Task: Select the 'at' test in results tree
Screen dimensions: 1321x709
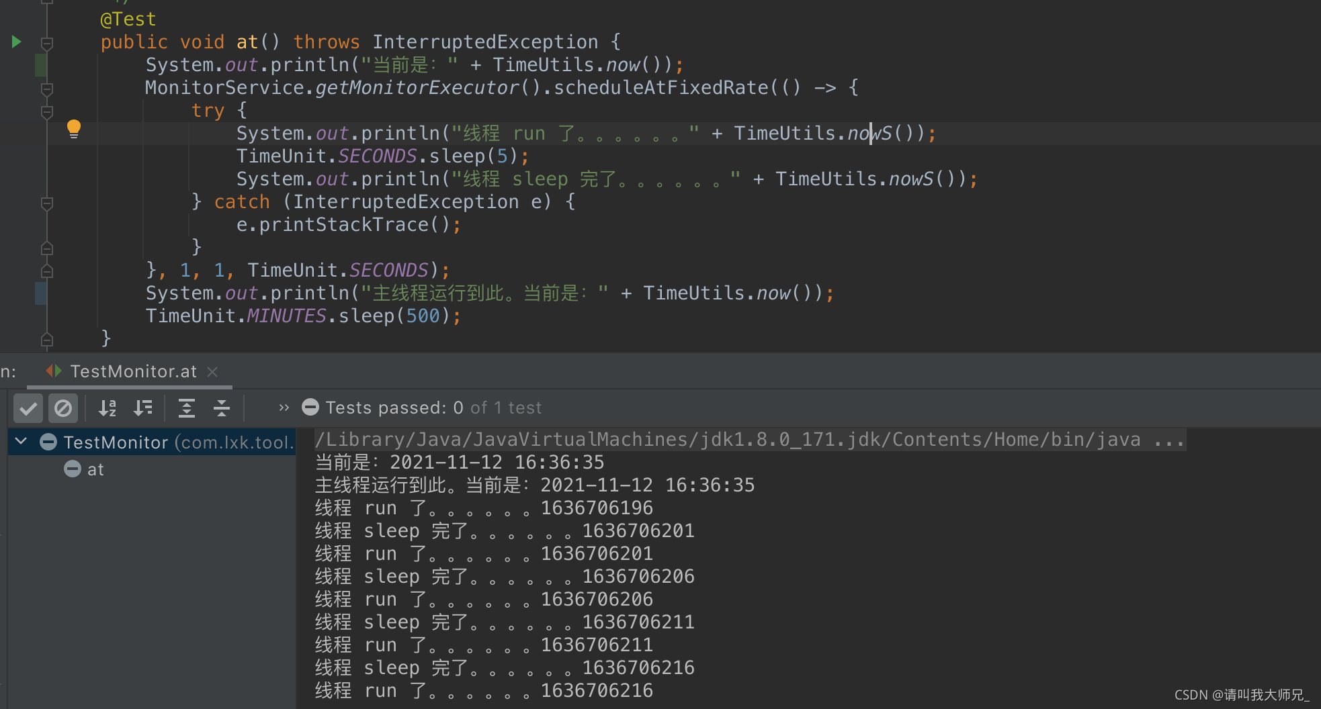Action: pos(95,469)
